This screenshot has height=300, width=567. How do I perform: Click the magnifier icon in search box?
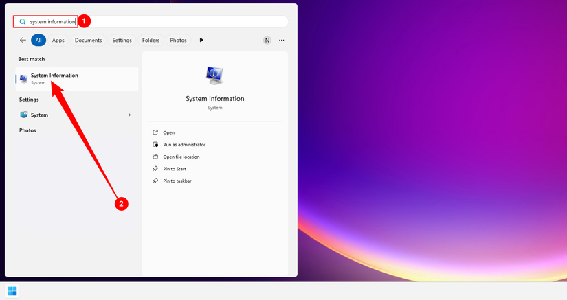coord(23,22)
